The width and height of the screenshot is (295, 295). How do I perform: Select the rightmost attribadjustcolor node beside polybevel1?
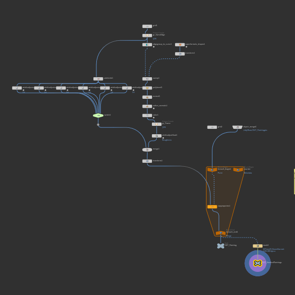coord(127,88)
